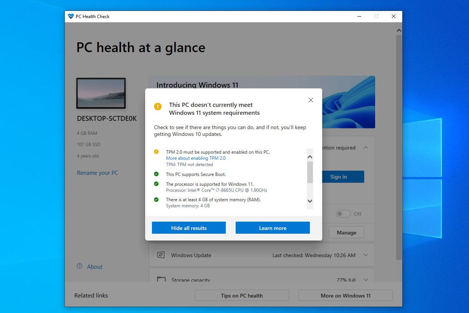Screen dimensions: 469x313
Task: Click the Windows Update refresh icon
Action: pos(161,255)
